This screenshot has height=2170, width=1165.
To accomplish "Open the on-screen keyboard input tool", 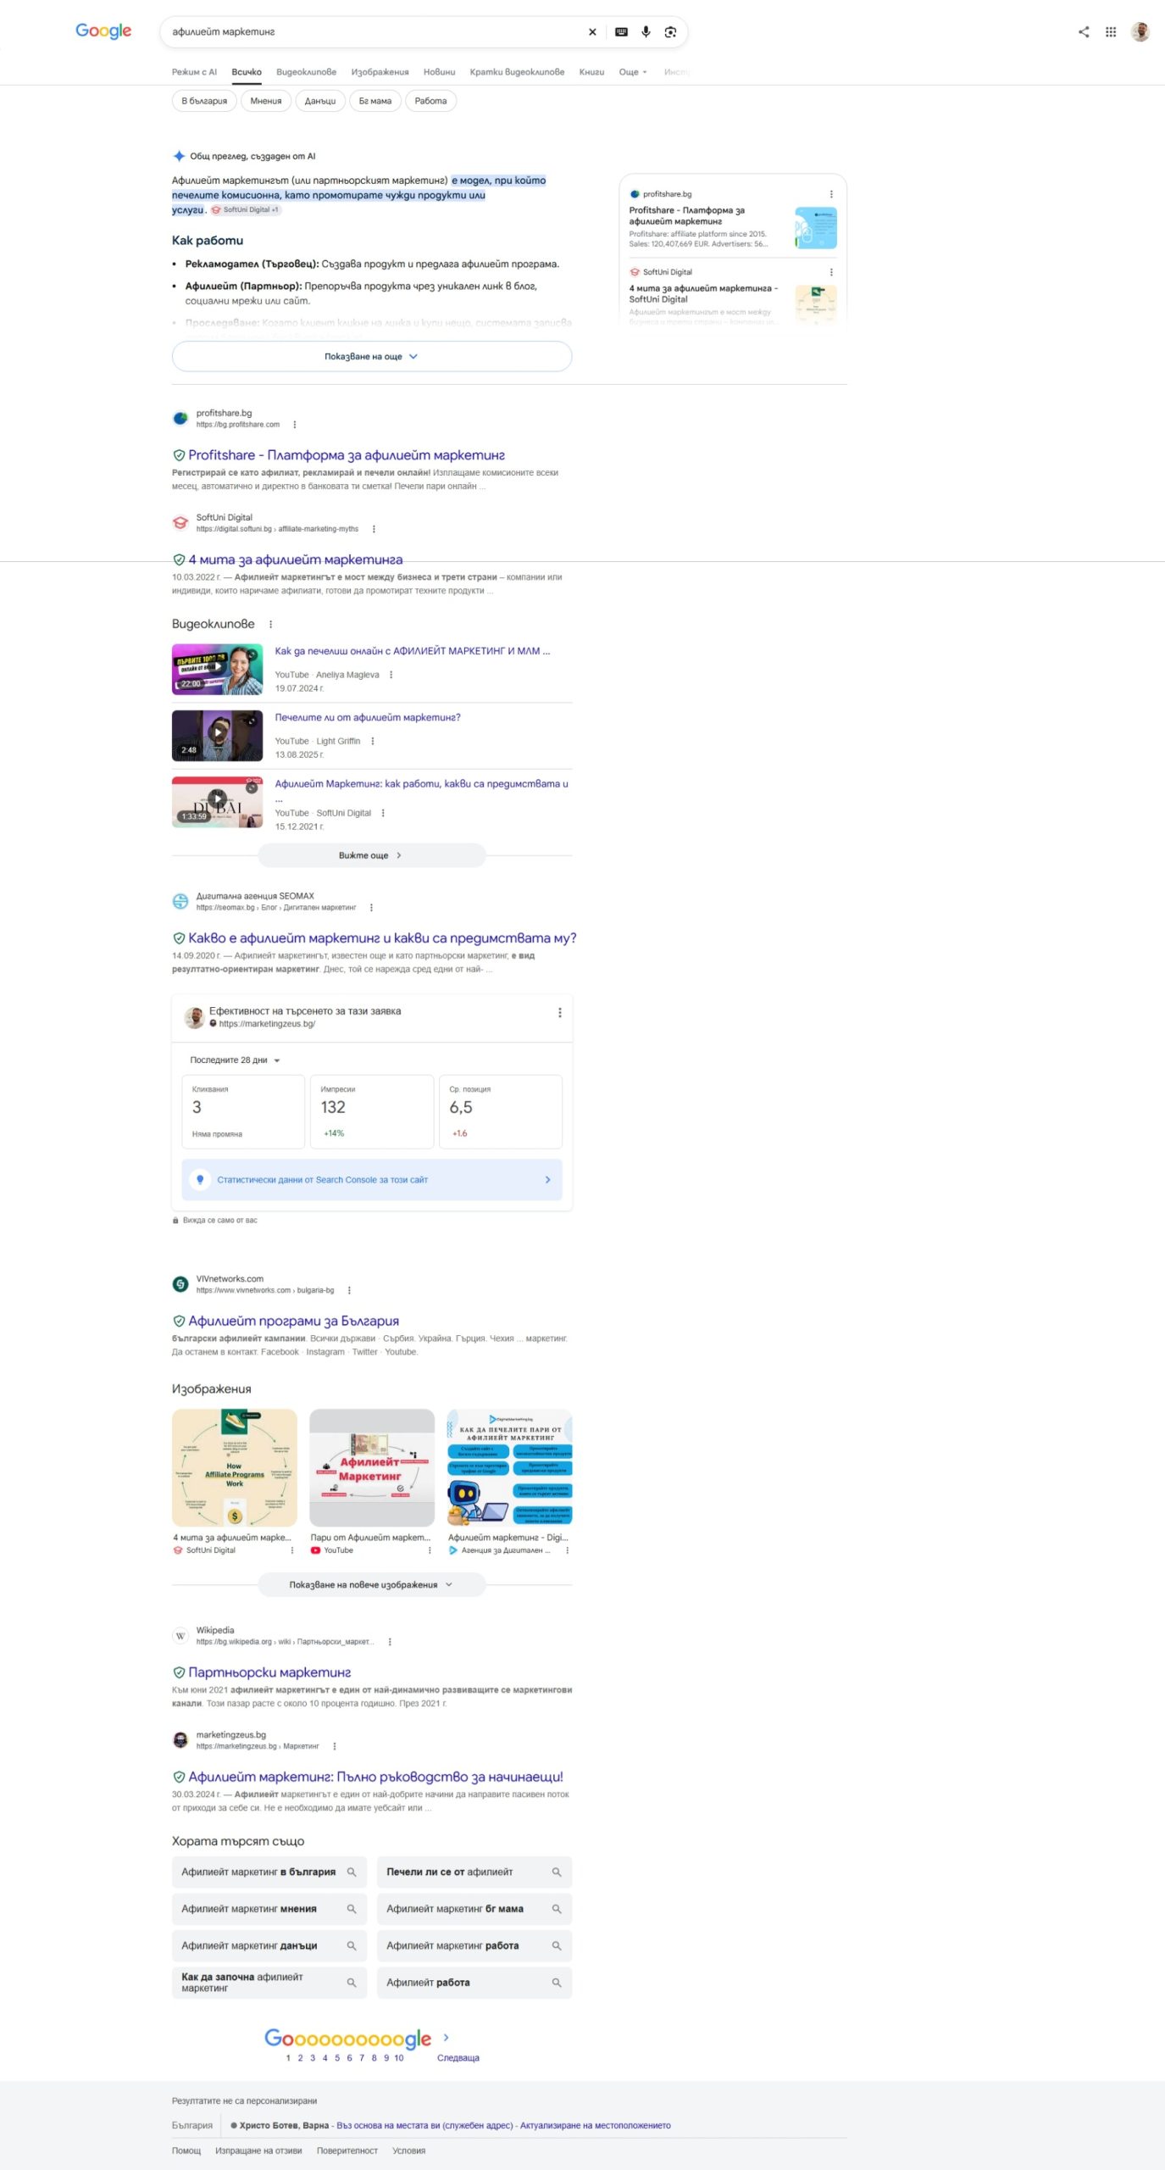I will 621,32.
